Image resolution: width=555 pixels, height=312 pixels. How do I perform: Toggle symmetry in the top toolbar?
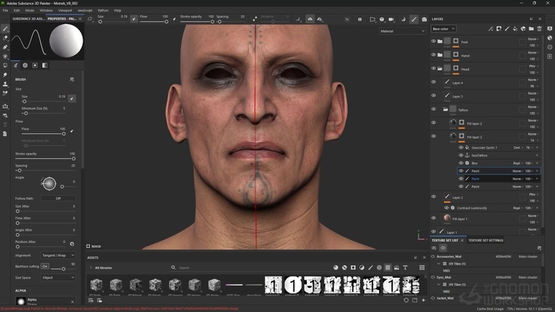pos(309,20)
